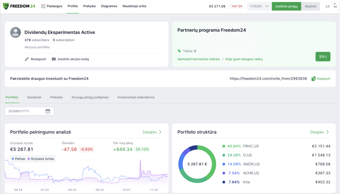Open the calendar date picker icon
341x194 pixels.
pos(48,111)
